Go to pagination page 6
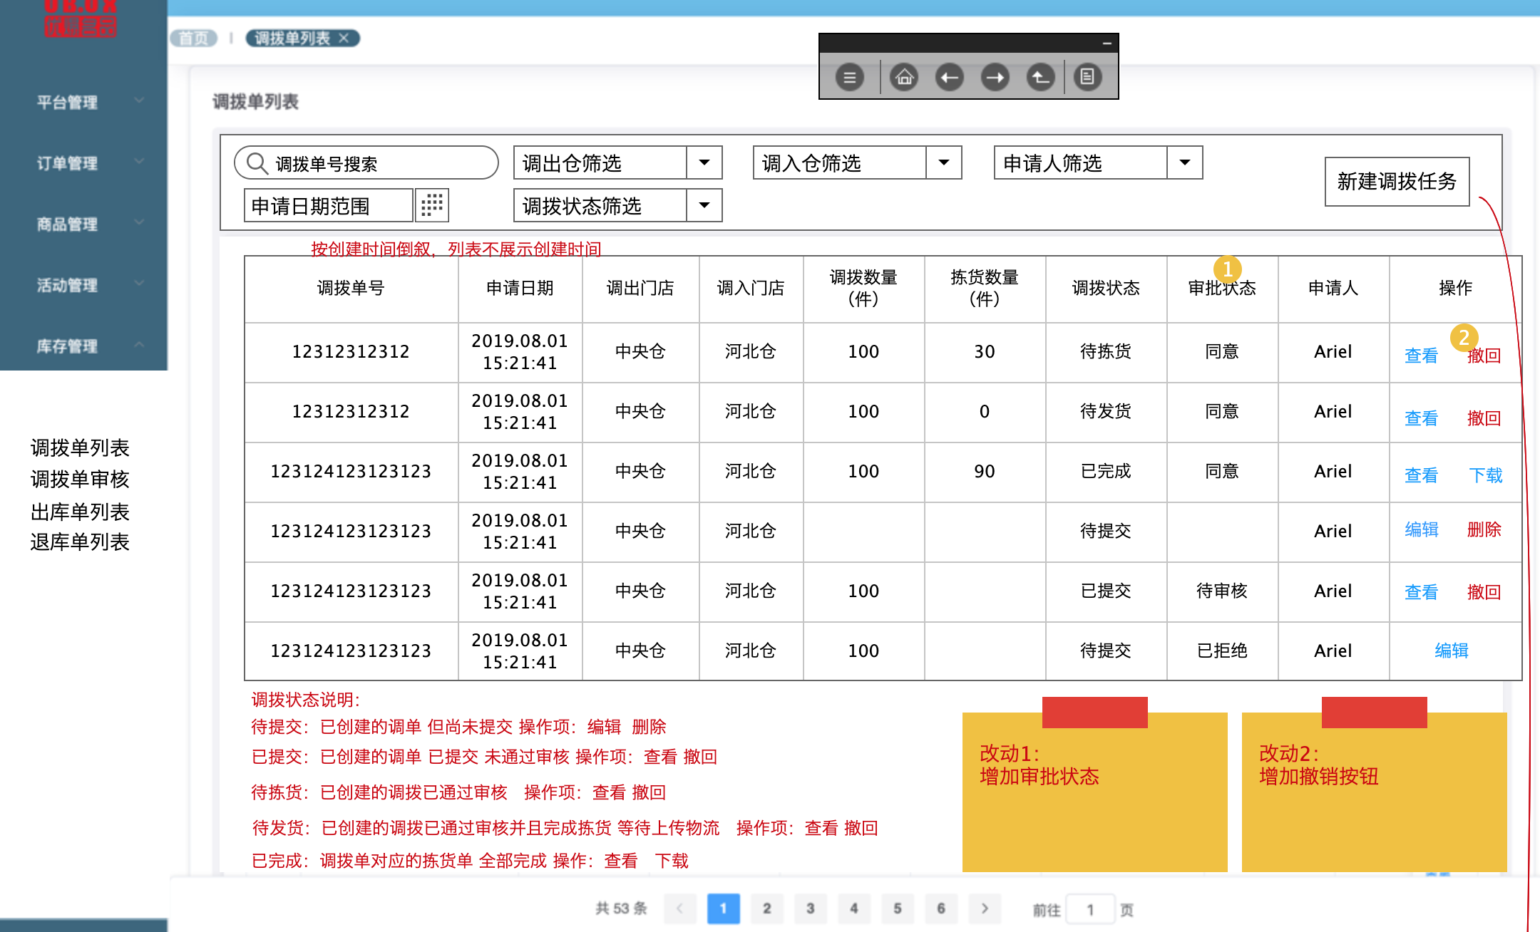Viewport: 1540px width, 932px height. pyautogui.click(x=941, y=908)
